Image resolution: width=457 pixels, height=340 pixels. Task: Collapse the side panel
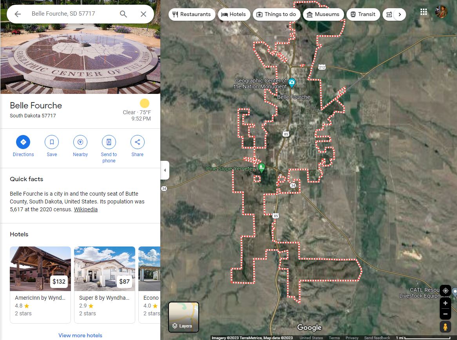165,170
